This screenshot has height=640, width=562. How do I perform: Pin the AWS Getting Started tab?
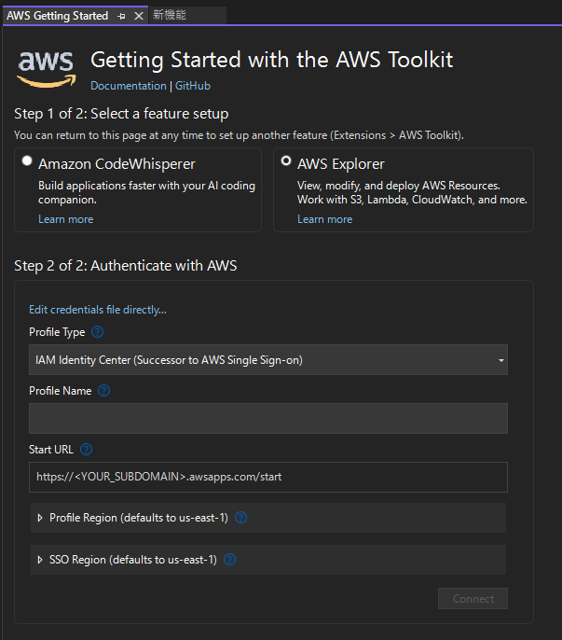coord(122,16)
